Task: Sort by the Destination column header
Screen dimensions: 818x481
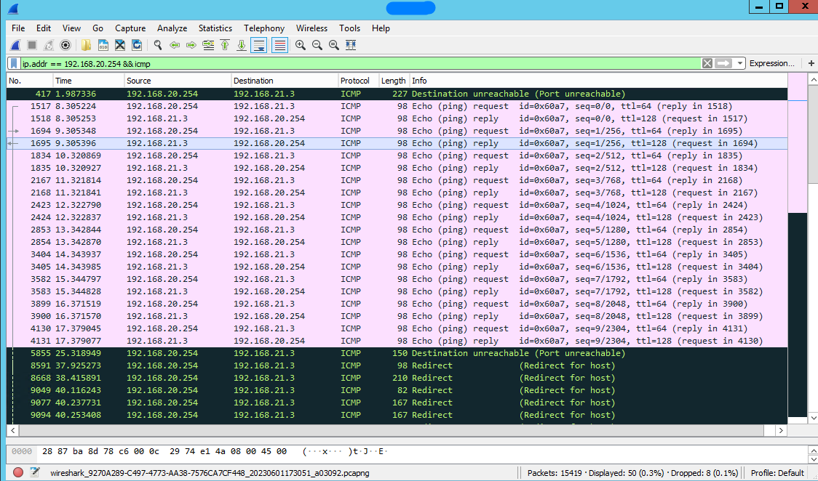Action: [x=285, y=81]
